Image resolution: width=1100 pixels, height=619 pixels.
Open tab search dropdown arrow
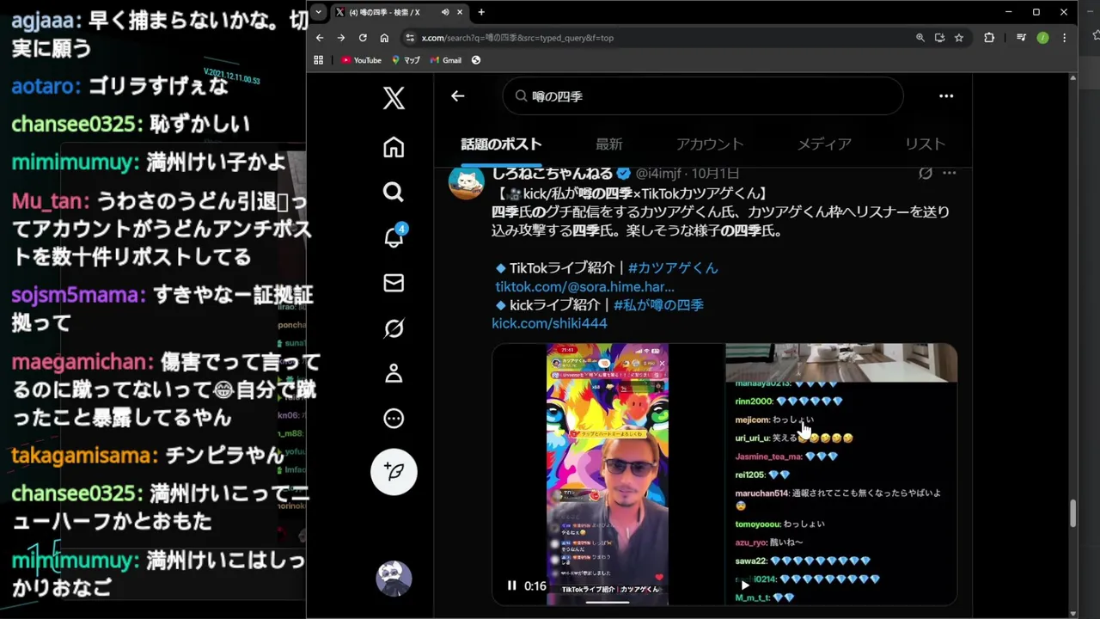pyautogui.click(x=319, y=12)
